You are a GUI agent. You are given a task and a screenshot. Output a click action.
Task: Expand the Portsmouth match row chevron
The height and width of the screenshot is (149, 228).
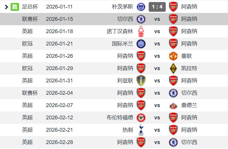[6, 7]
